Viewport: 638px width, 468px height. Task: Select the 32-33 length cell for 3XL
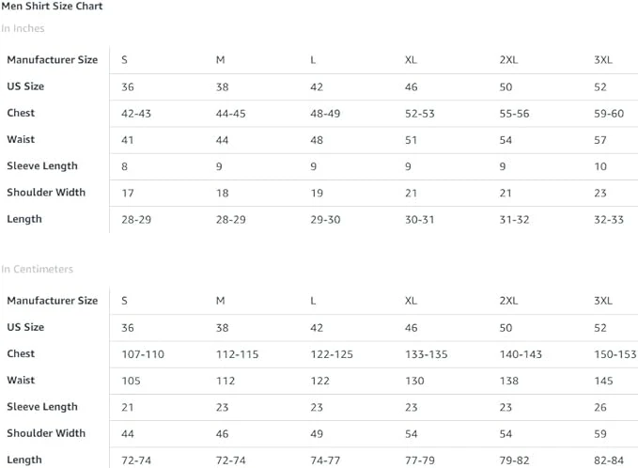[x=609, y=219]
